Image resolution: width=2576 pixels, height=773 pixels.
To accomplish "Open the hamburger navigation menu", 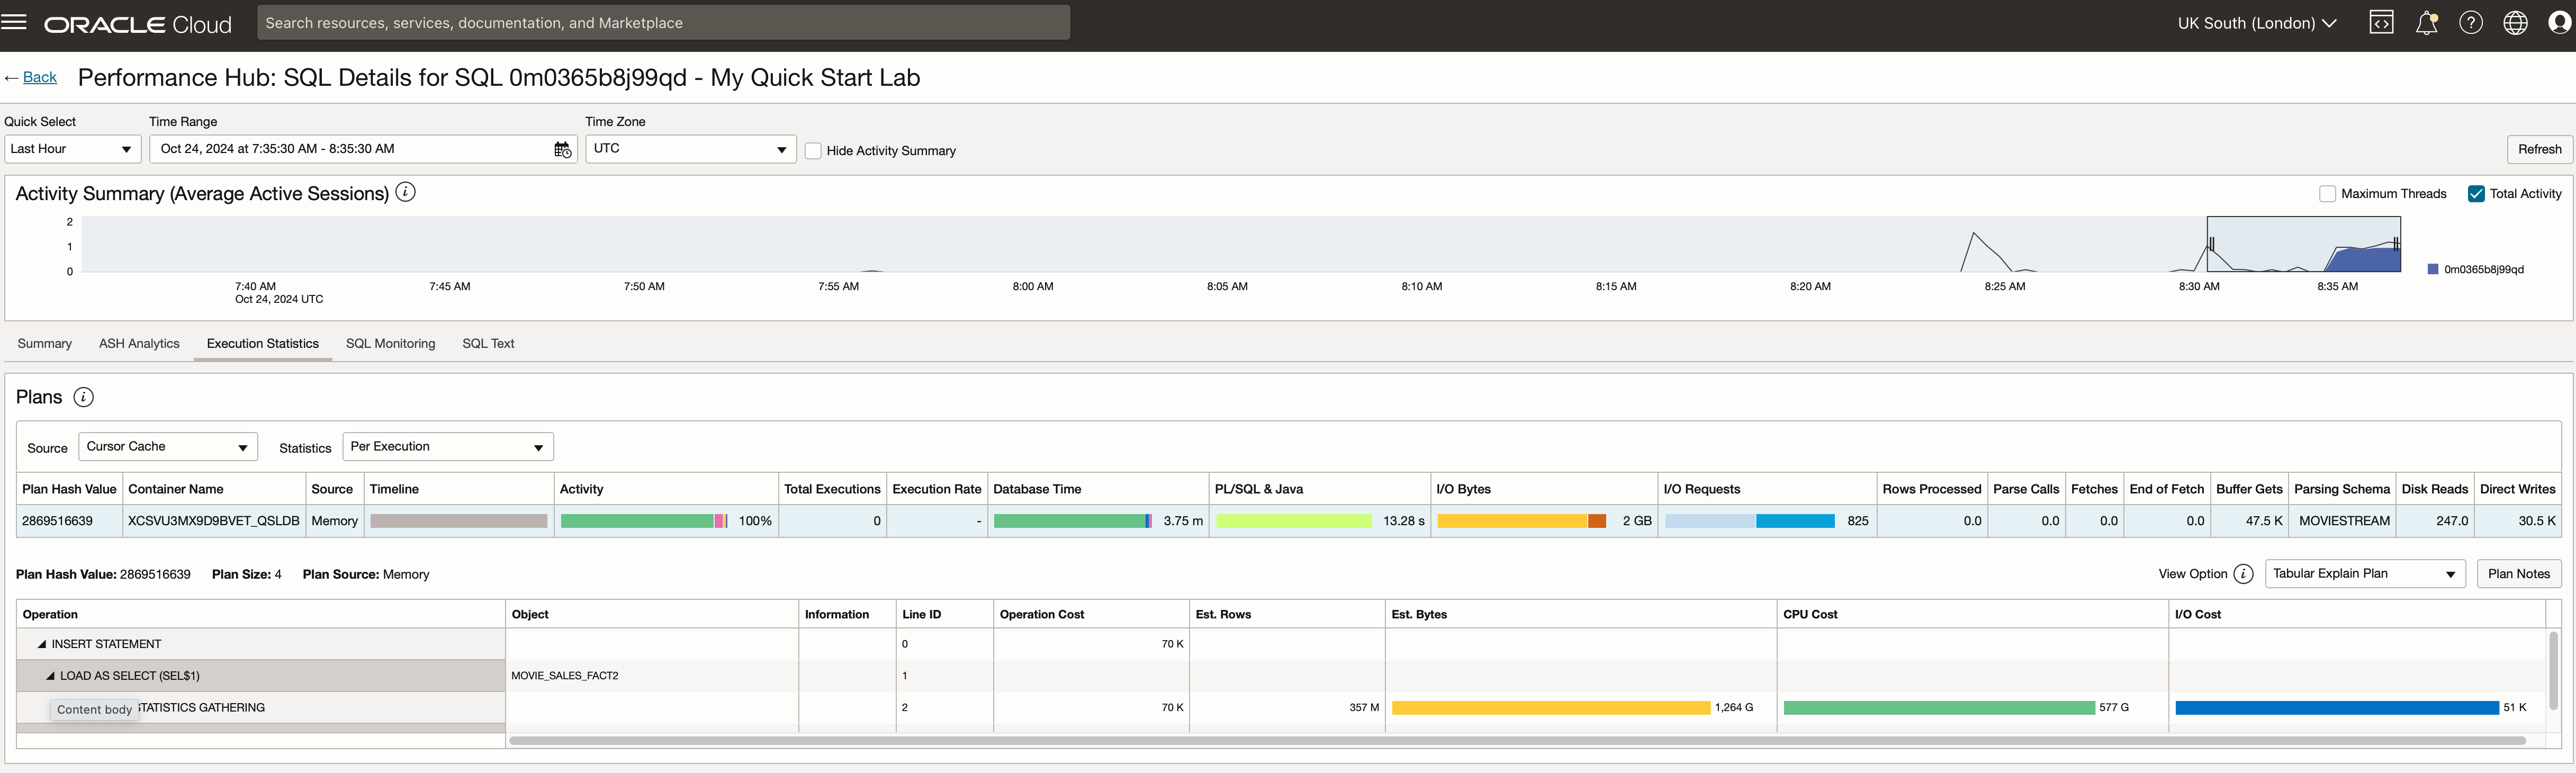I will pyautogui.click(x=15, y=22).
